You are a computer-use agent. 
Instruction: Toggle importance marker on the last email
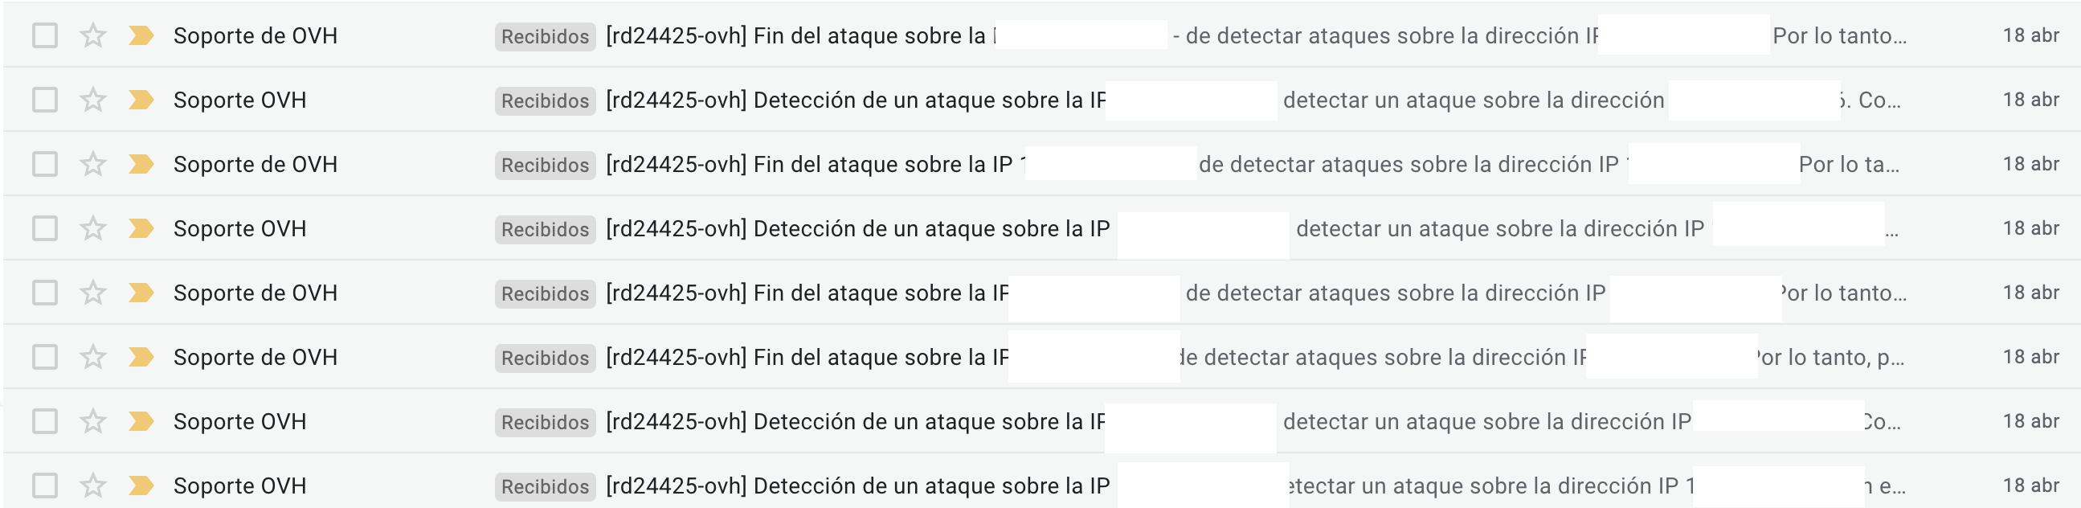141,485
